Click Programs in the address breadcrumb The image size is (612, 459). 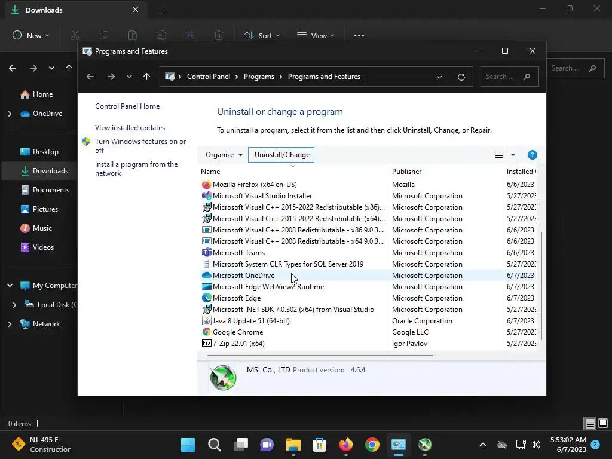(x=259, y=76)
